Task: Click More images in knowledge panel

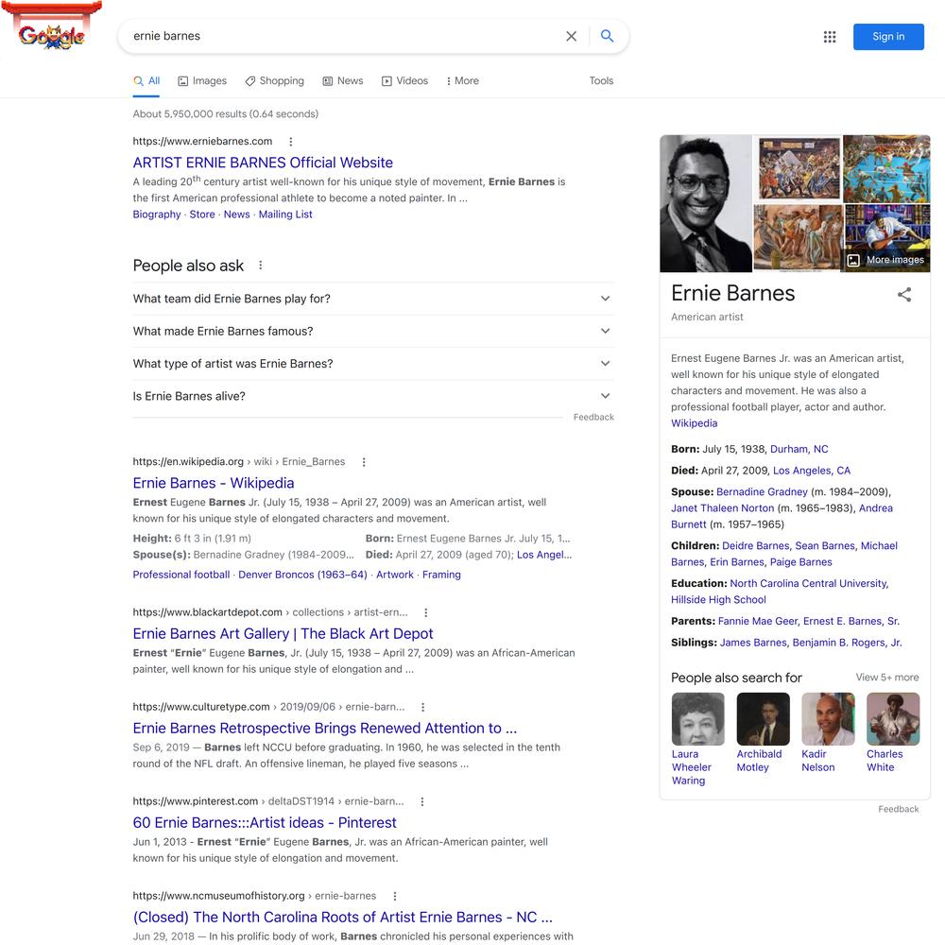Action: point(886,261)
